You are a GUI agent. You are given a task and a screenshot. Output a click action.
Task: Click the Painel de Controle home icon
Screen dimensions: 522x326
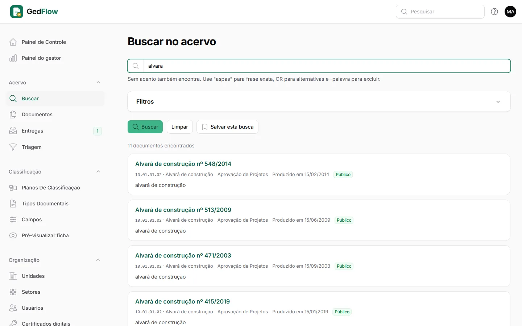pos(13,42)
